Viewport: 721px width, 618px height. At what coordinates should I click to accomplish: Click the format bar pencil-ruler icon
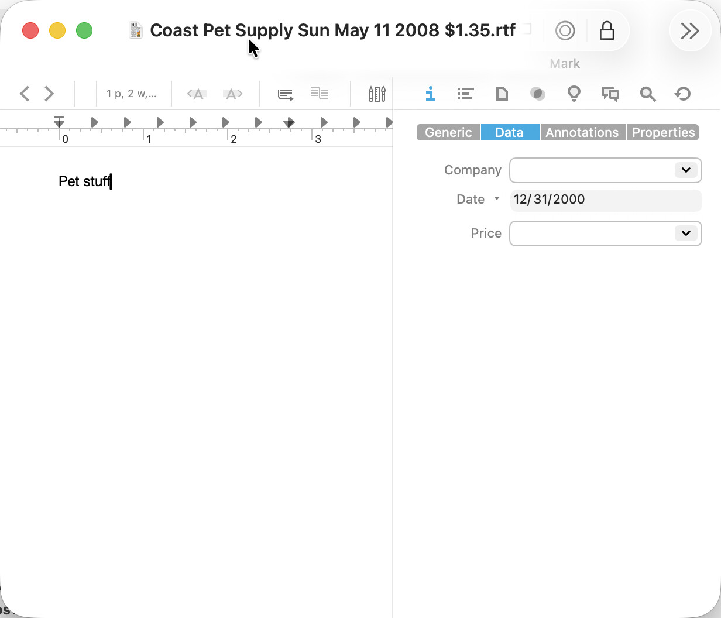(x=376, y=94)
